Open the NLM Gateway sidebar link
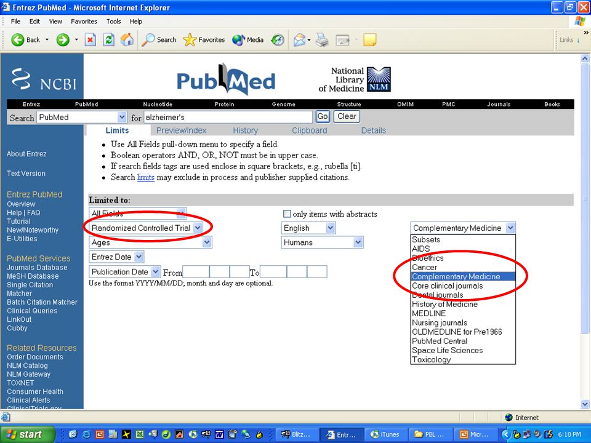The image size is (591, 443). [x=29, y=374]
